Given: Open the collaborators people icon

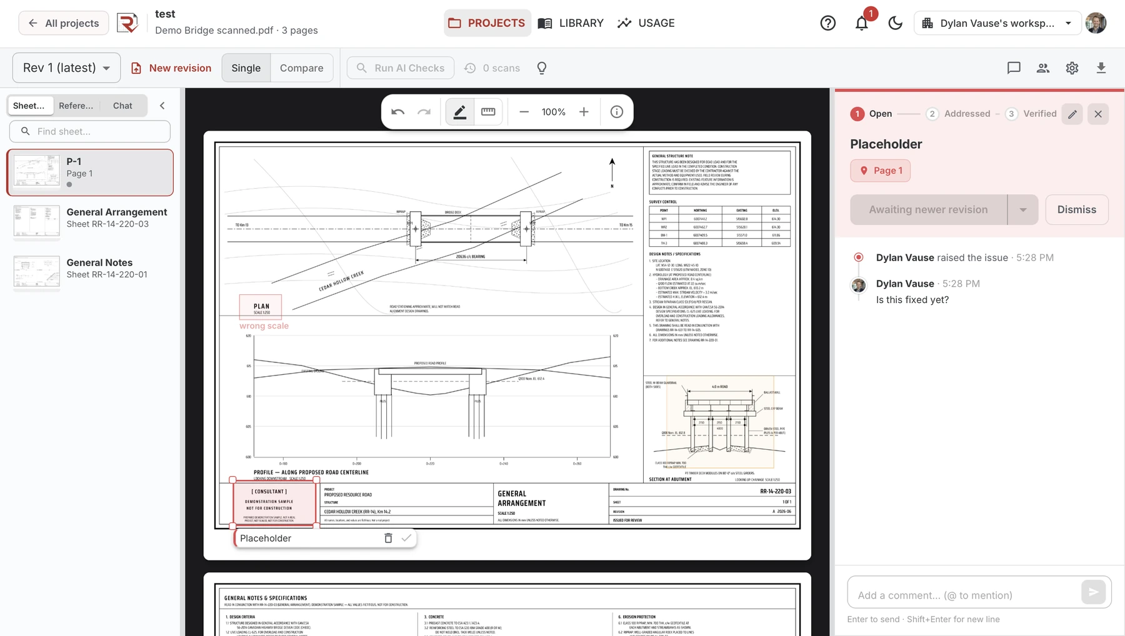Looking at the screenshot, I should [x=1043, y=68].
